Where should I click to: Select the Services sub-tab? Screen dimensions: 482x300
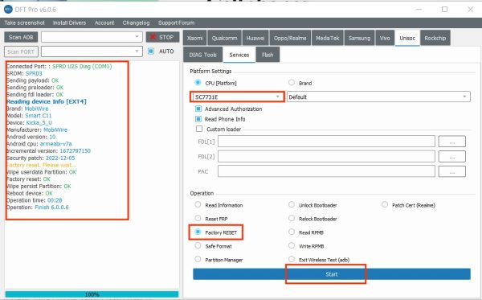(x=239, y=55)
